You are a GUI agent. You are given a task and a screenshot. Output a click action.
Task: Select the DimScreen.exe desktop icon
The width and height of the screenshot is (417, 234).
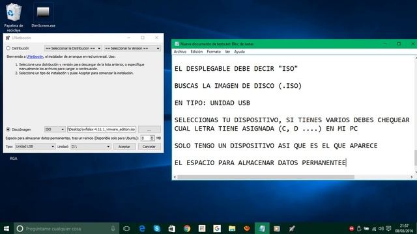tap(43, 16)
